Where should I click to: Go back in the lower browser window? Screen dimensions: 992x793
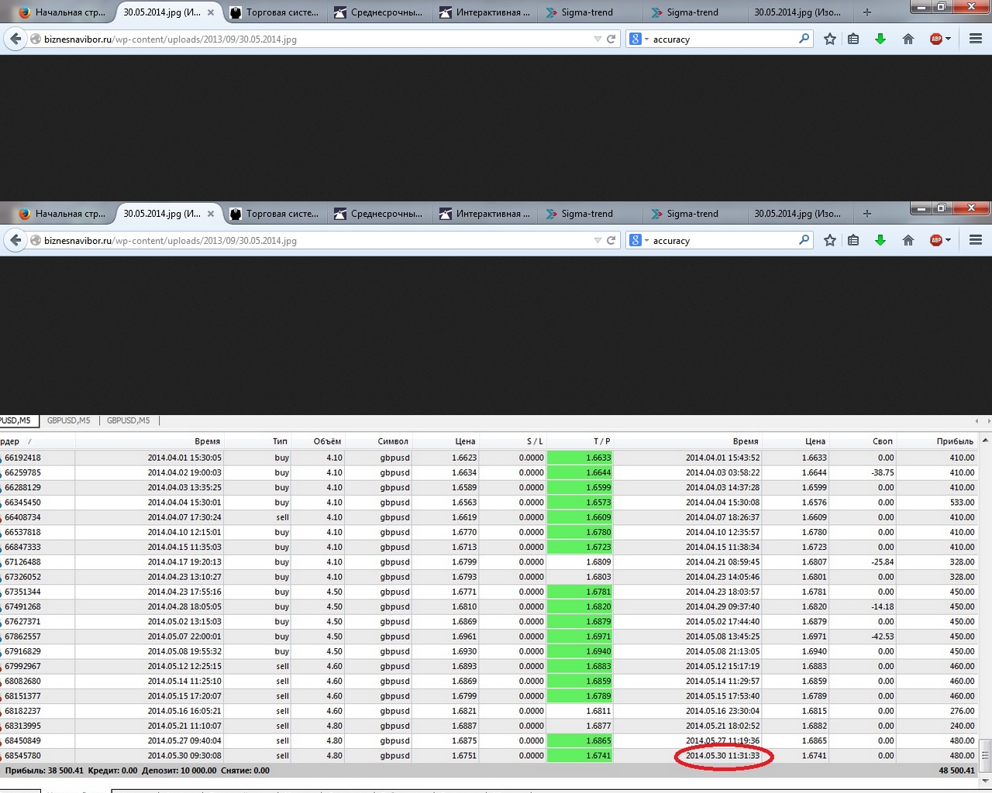click(15, 240)
